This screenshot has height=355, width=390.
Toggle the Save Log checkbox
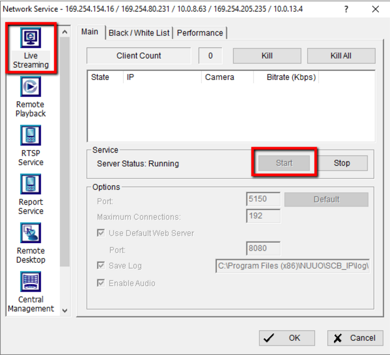coord(101,266)
